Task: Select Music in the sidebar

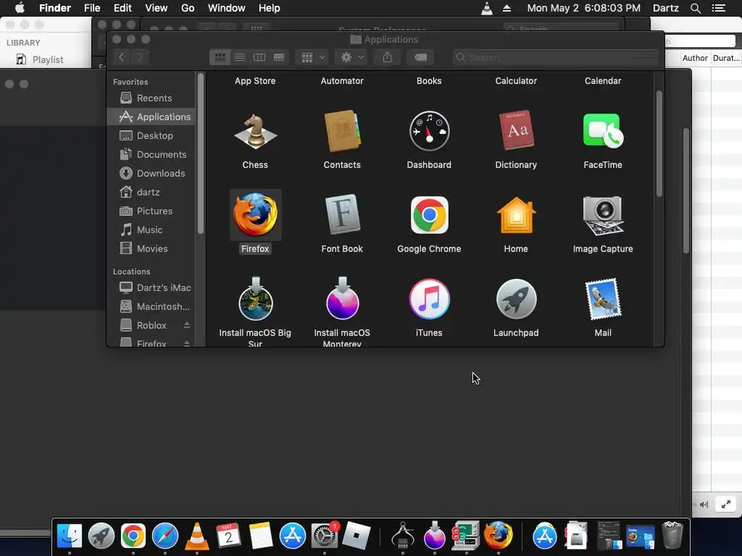Action: [x=151, y=229]
